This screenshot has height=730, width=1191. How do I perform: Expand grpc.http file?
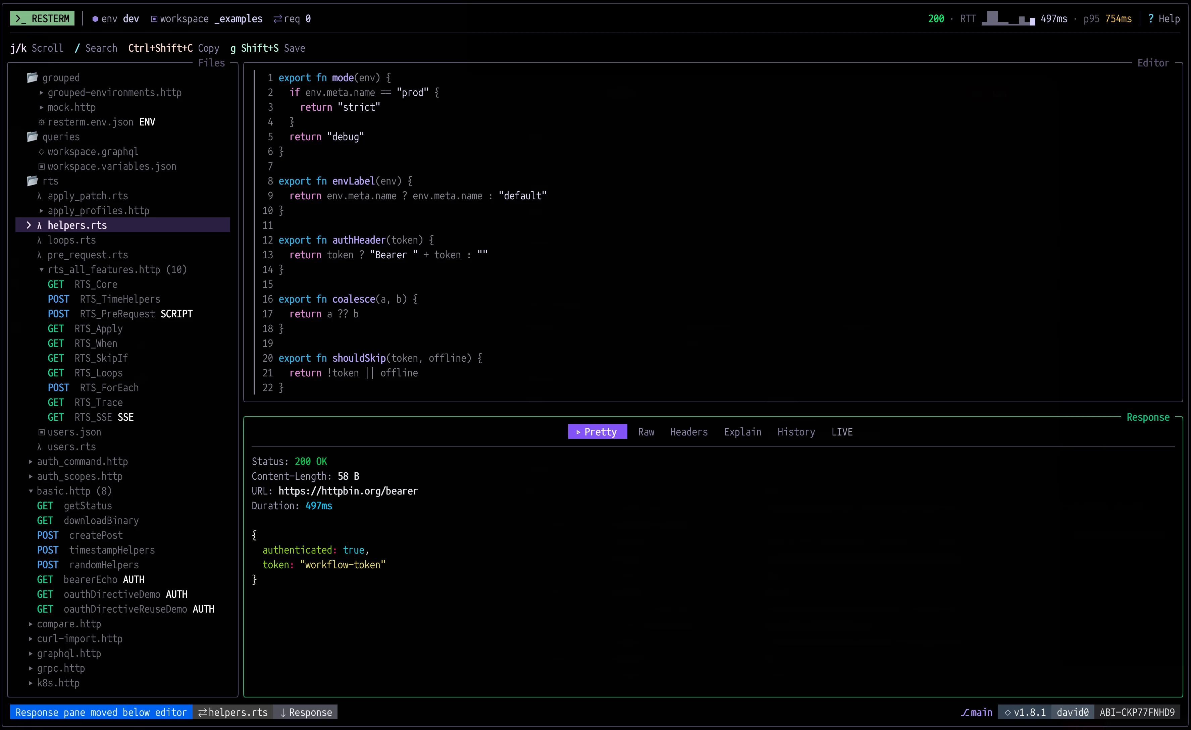[31, 668]
